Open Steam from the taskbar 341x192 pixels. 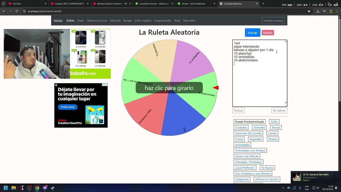53,188
